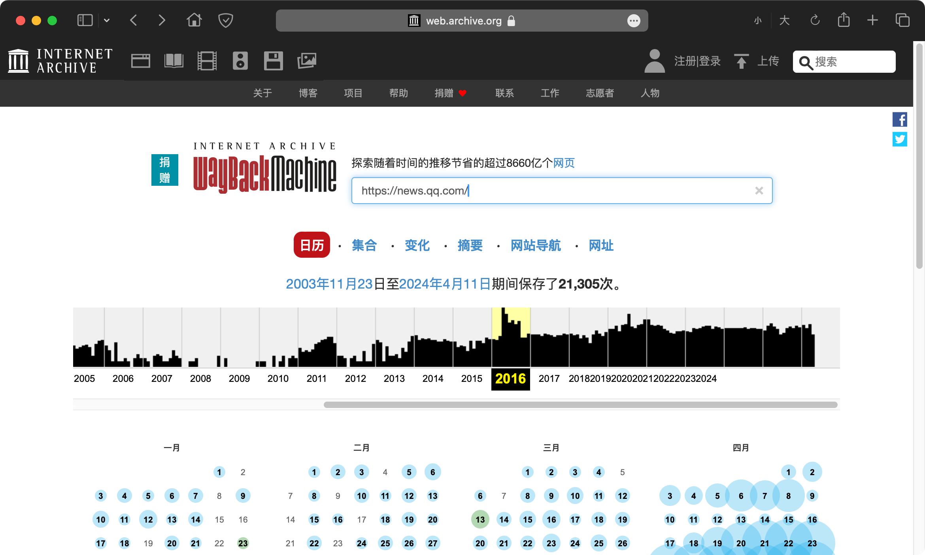Open the browser home page icon

pyautogui.click(x=194, y=20)
